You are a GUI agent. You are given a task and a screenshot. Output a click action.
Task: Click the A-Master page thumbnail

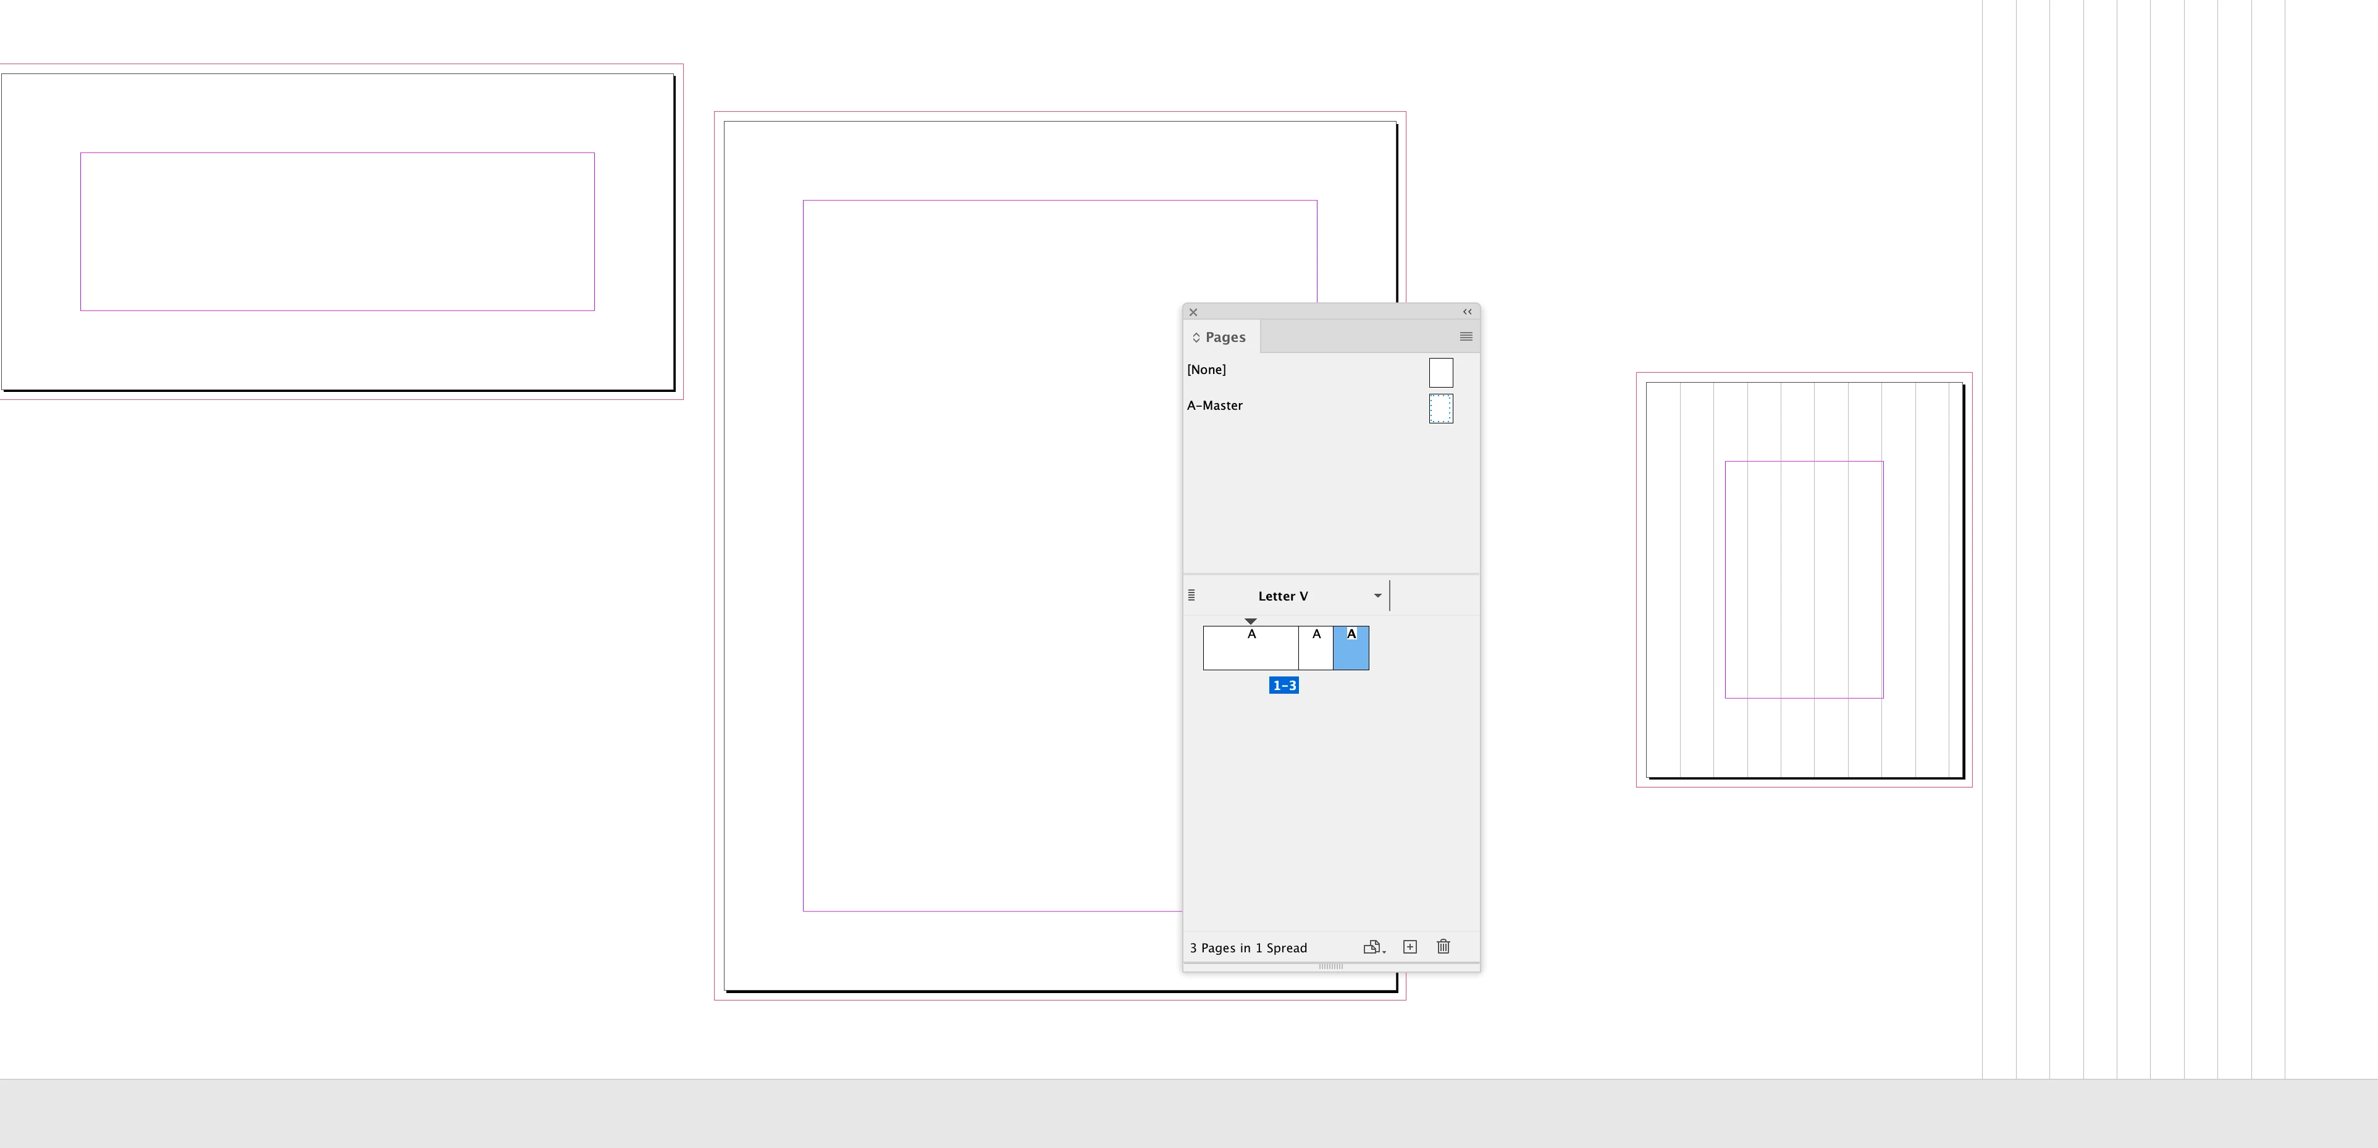(x=1441, y=409)
